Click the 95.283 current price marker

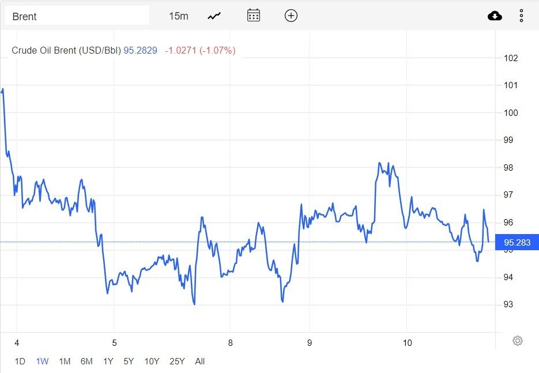[x=517, y=242]
